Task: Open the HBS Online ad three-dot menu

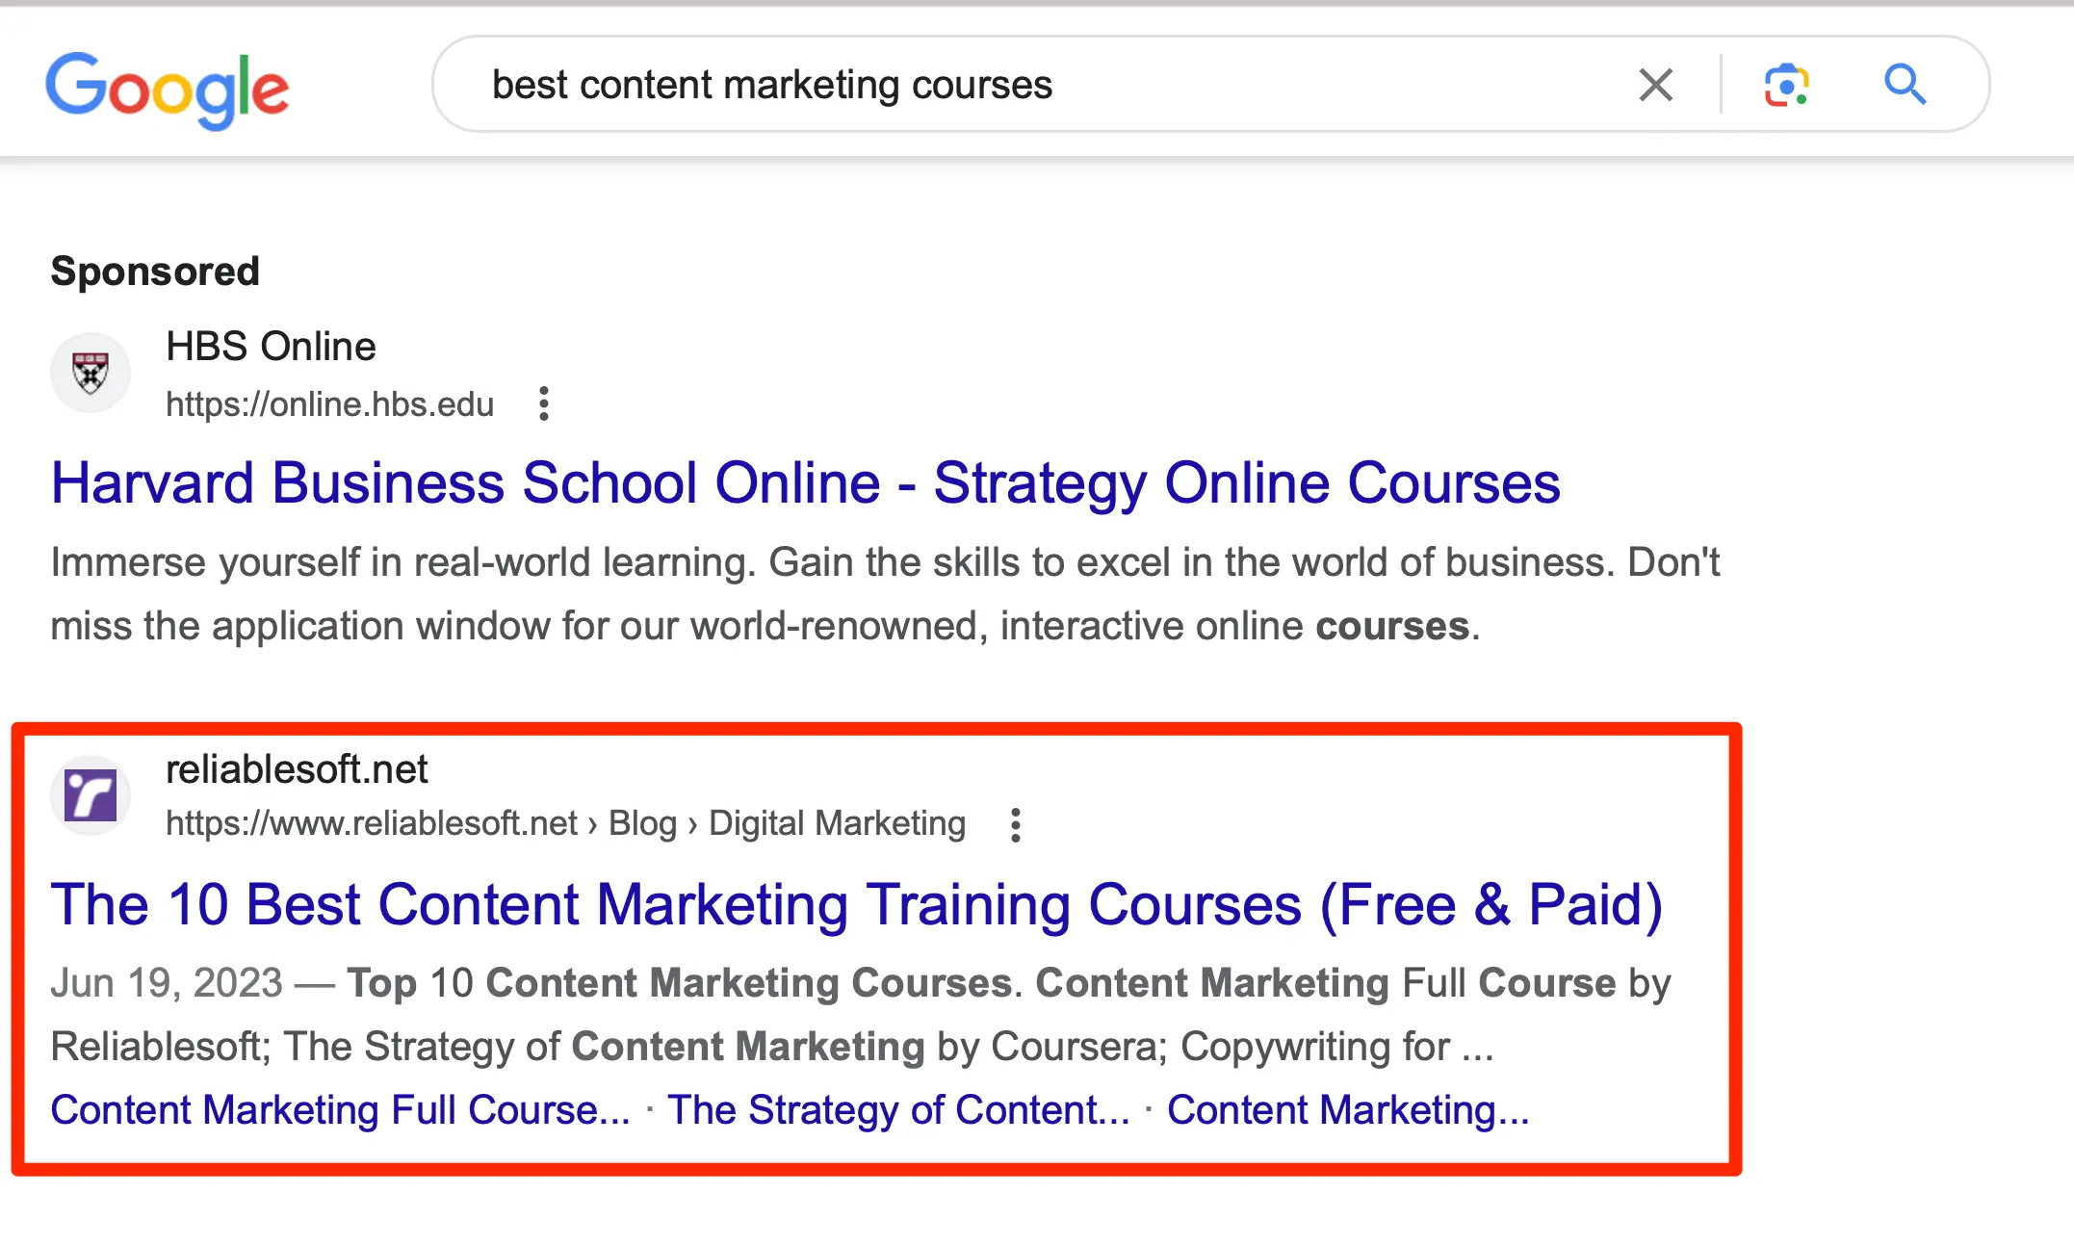Action: 544,403
